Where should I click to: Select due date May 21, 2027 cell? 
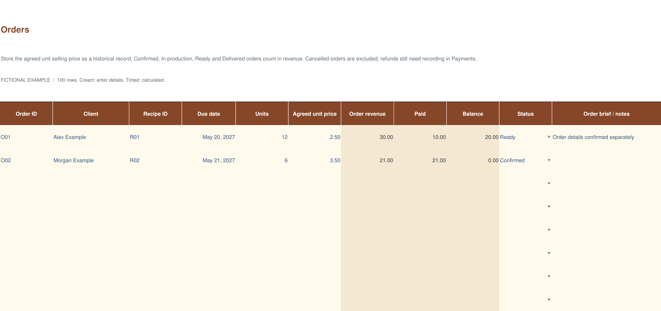[x=209, y=160]
